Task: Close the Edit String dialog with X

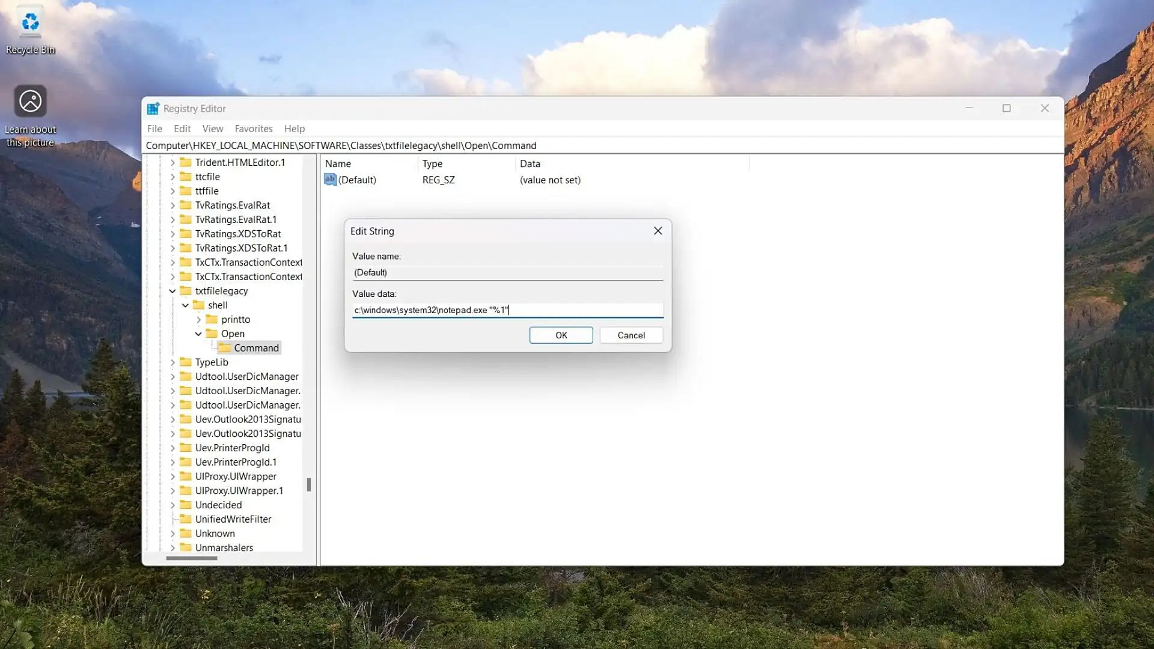Action: 658,231
